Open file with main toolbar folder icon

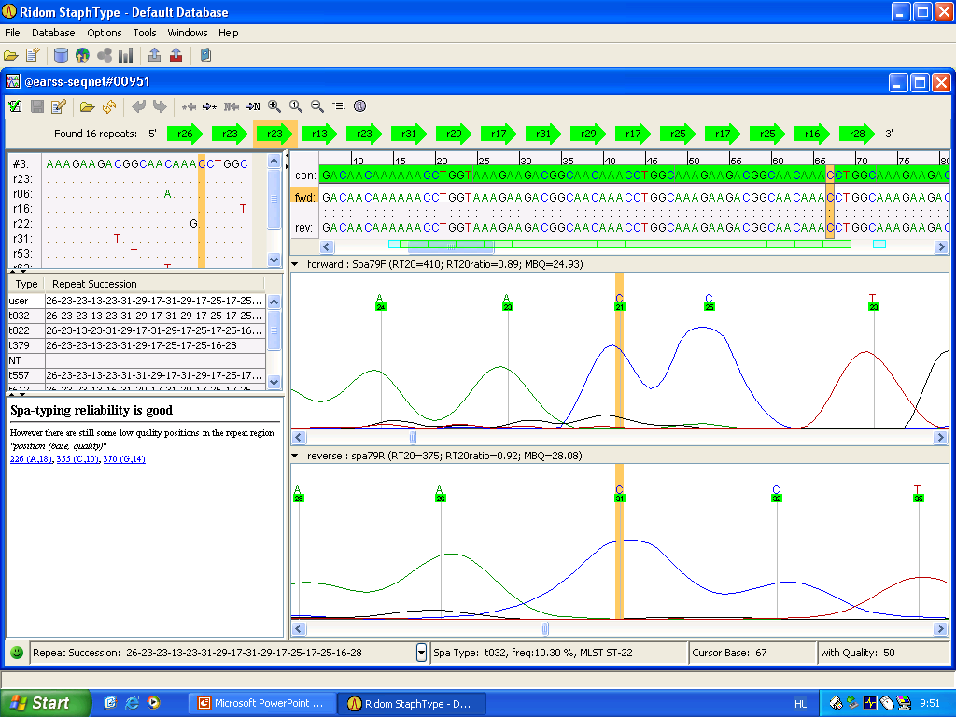tap(11, 55)
